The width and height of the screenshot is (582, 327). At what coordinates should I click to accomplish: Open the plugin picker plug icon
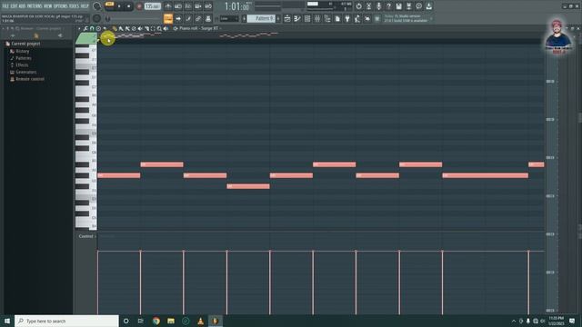[347, 18]
